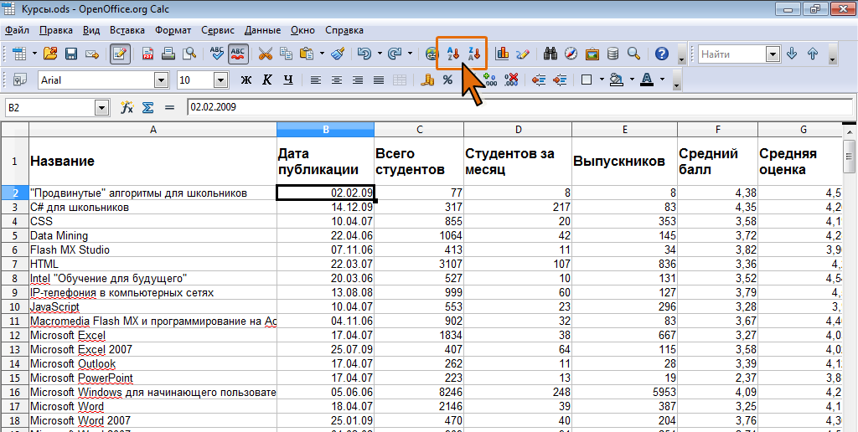Align text left
Screen dimensions: 858x432
(316, 80)
